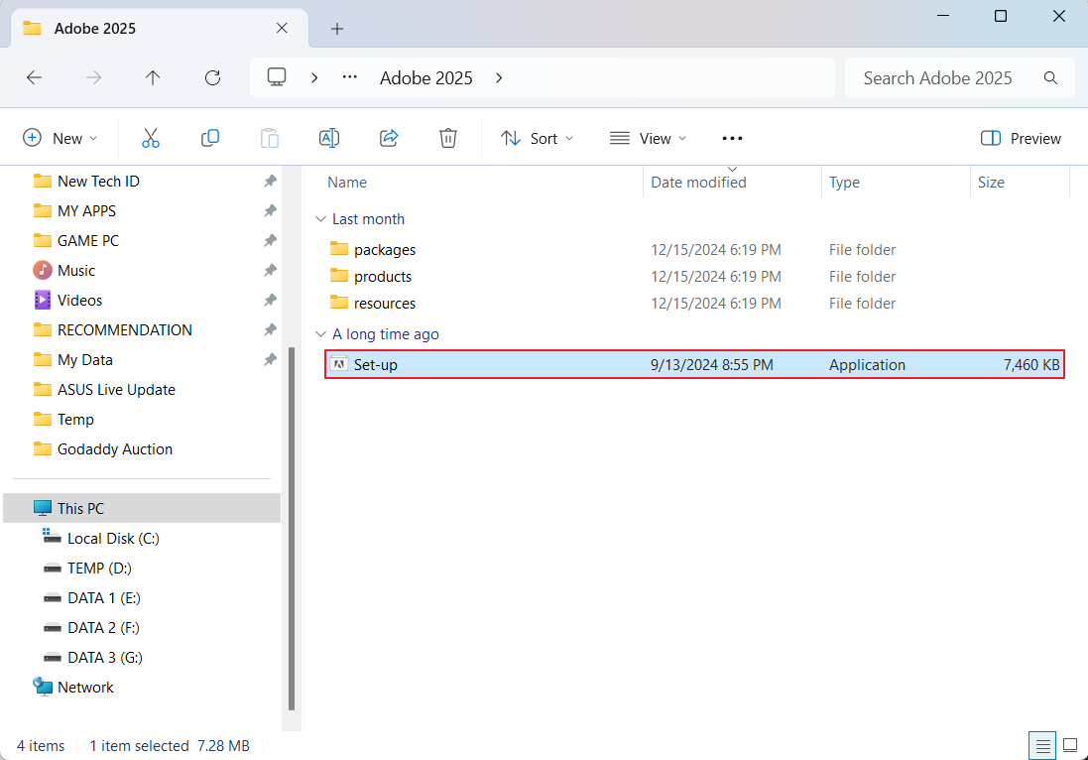Click the navigation pane scrollbar

click(292, 528)
